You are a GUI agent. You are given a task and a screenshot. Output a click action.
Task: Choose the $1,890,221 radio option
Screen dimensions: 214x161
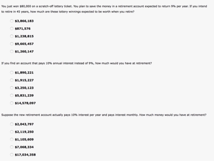(x=12, y=72)
